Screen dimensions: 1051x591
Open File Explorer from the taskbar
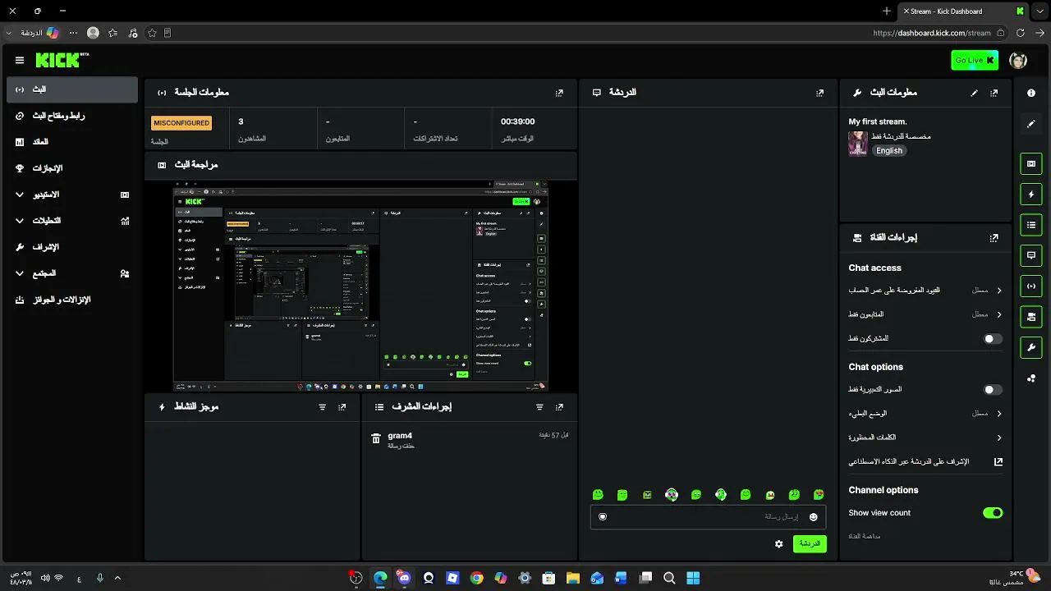(573, 578)
